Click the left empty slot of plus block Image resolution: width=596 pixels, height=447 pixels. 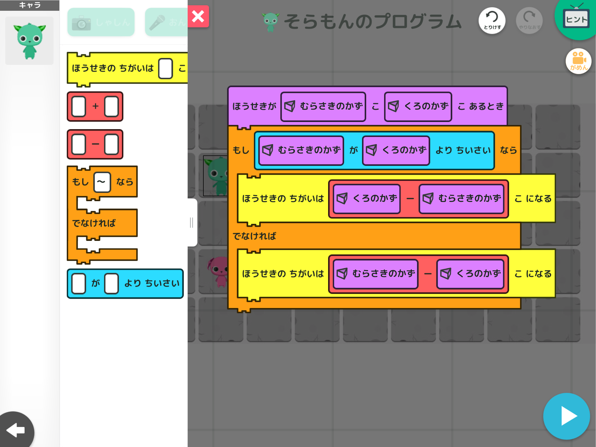pos(79,106)
